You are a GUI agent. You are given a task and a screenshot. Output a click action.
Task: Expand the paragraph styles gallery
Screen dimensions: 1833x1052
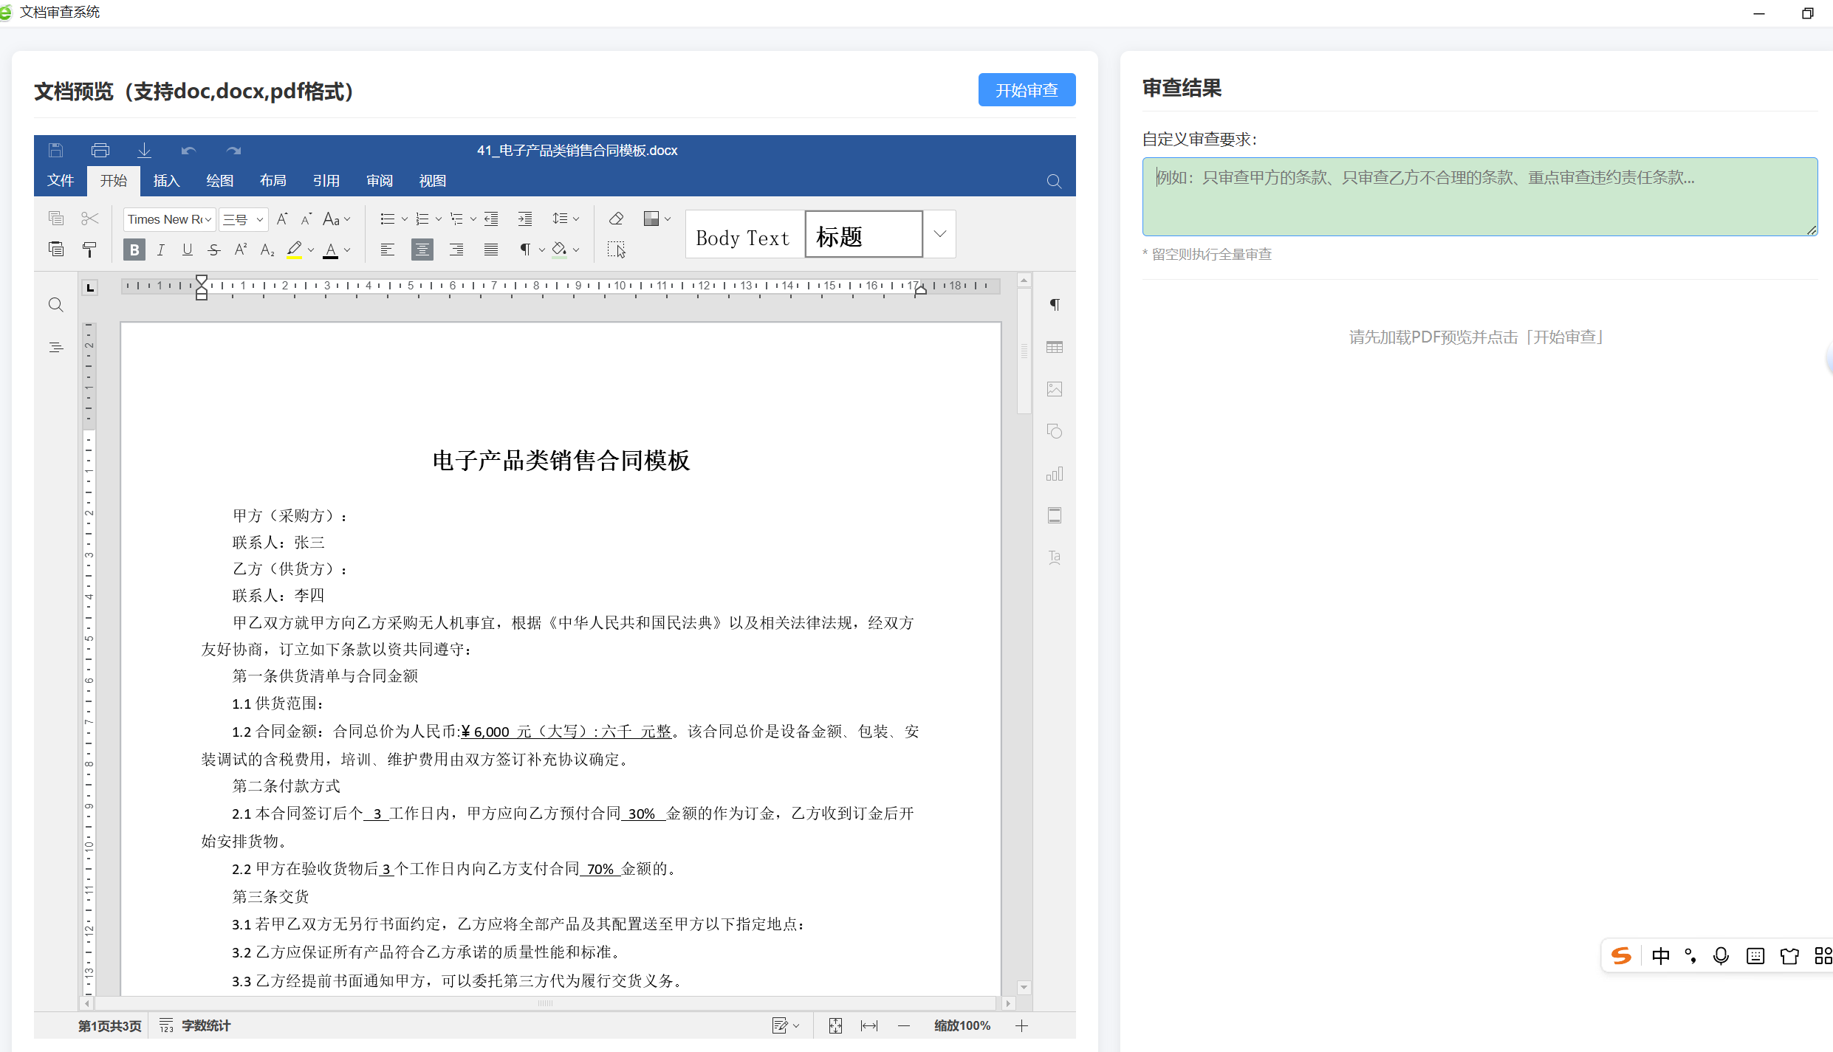tap(939, 234)
